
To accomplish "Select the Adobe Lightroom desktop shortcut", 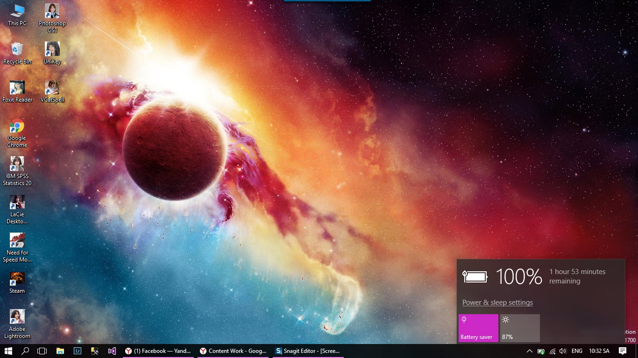I will click(x=17, y=324).
